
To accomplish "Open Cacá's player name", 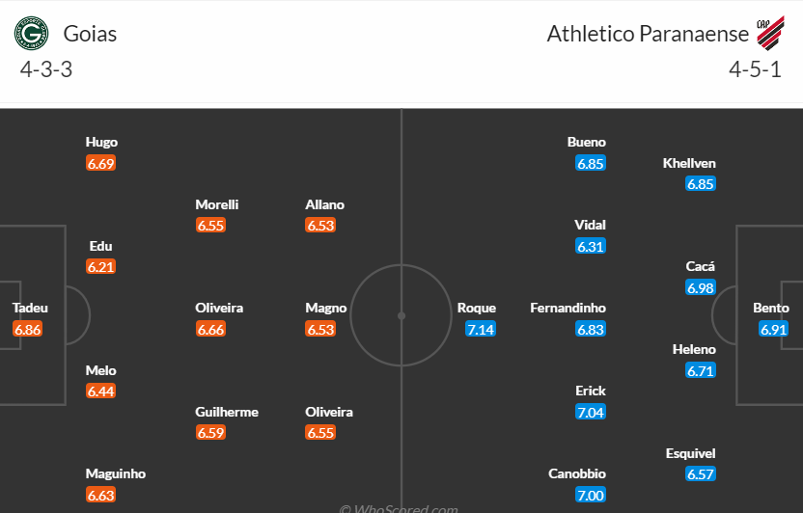I will (701, 267).
